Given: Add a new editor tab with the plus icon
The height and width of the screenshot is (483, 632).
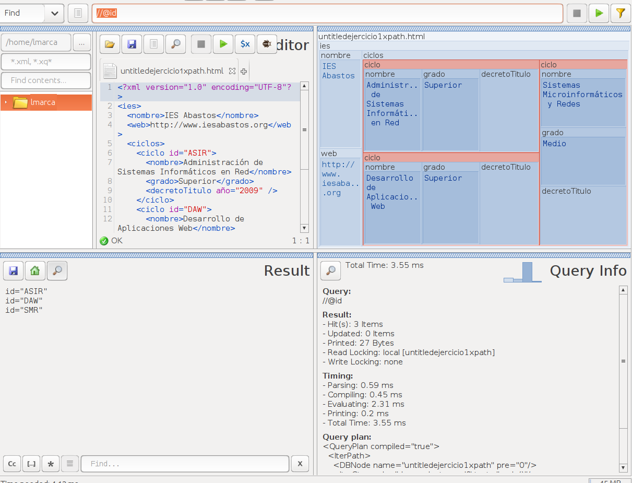Looking at the screenshot, I should (243, 71).
